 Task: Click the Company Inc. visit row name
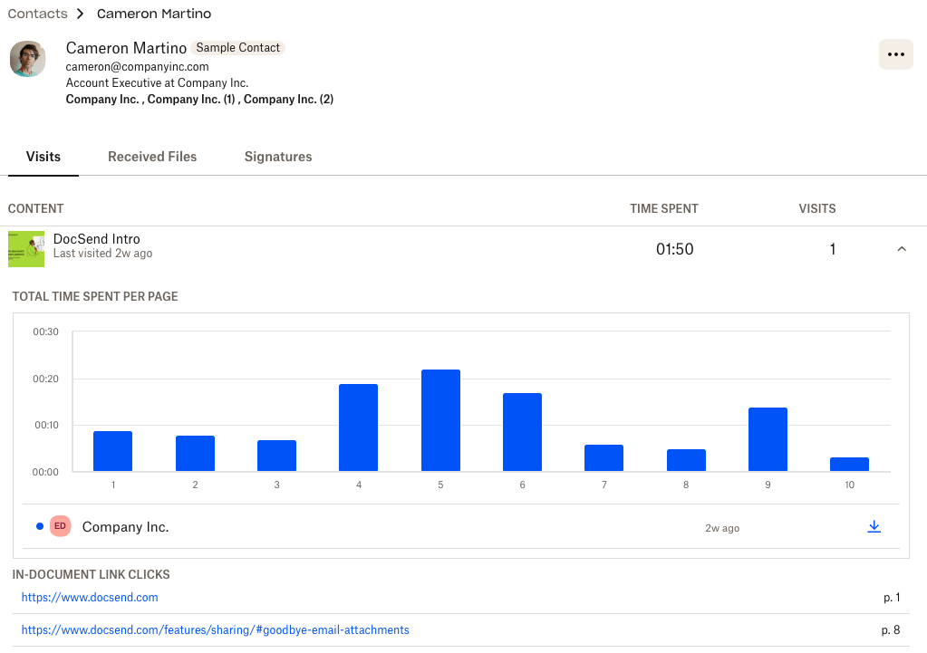point(125,527)
